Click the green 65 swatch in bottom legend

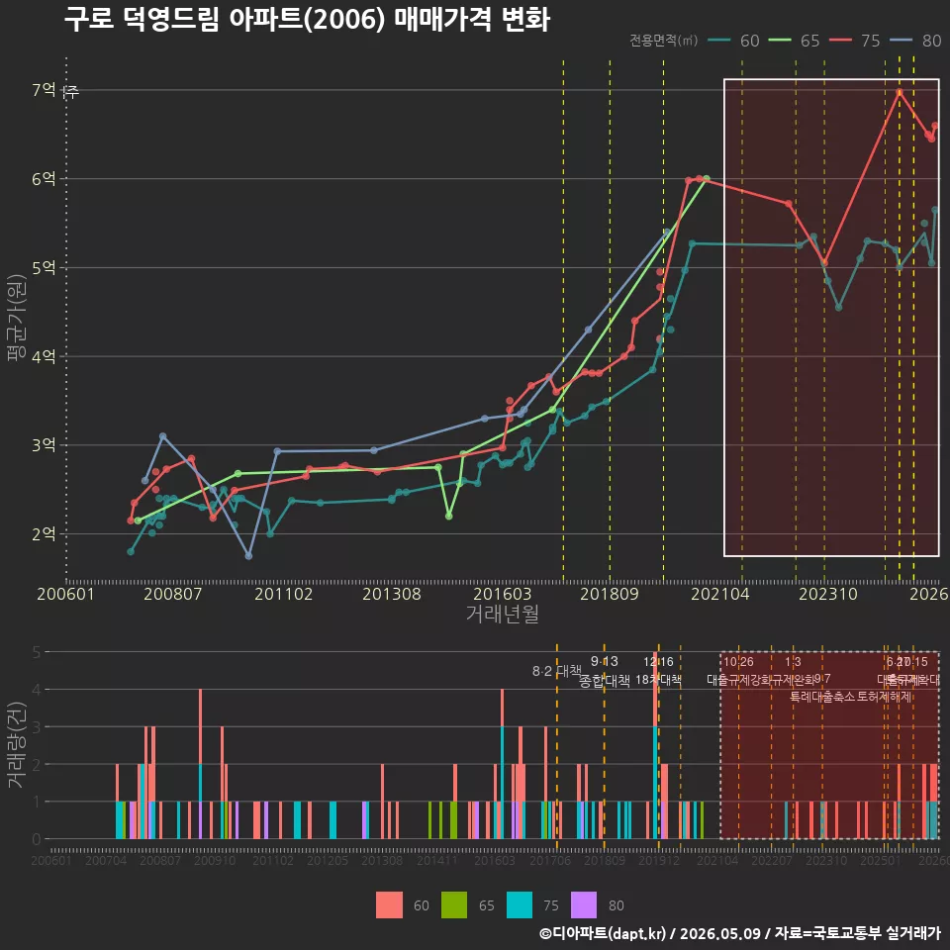[x=454, y=904]
